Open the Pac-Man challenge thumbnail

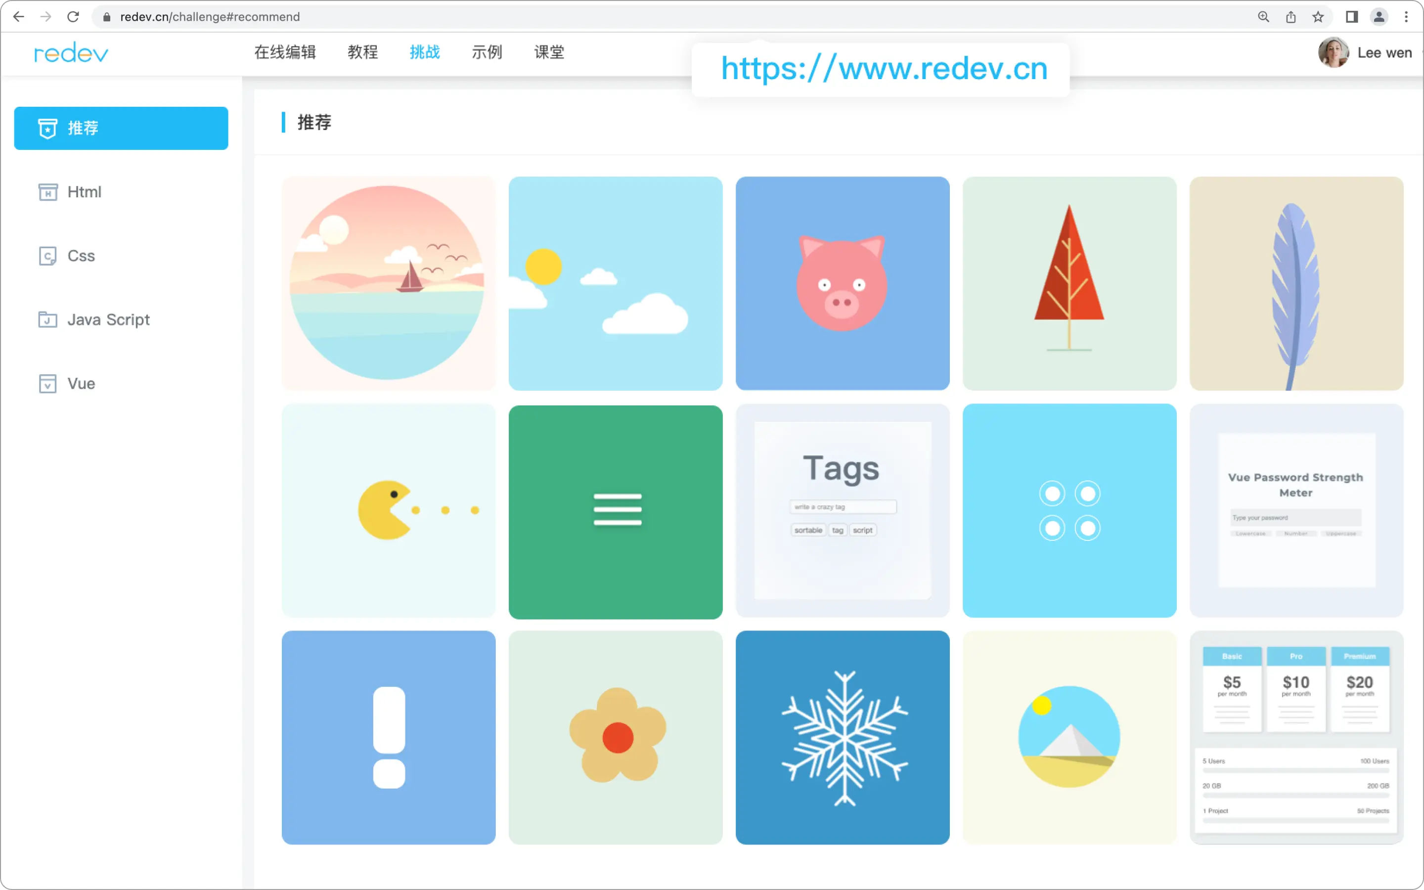388,510
